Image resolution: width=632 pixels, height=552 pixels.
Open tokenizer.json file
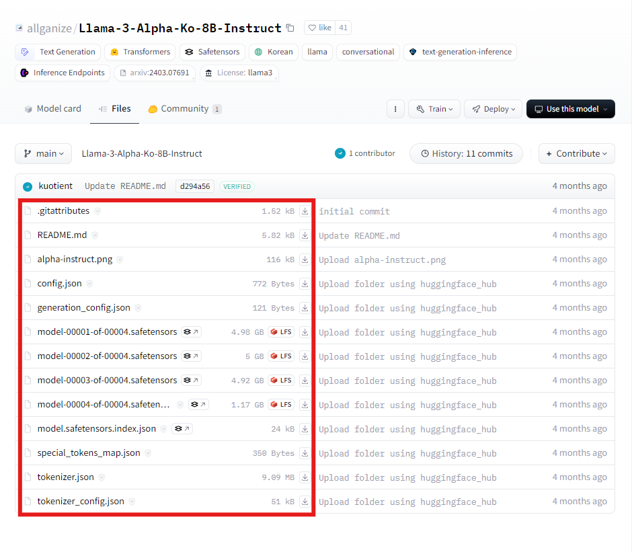[66, 477]
